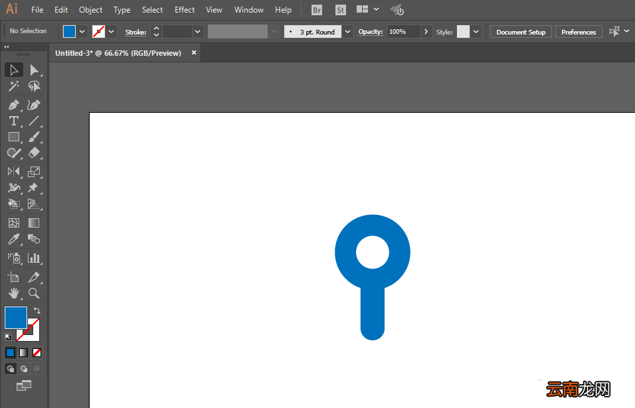Expand the stroke color dropdown arrow

pyautogui.click(x=112, y=32)
